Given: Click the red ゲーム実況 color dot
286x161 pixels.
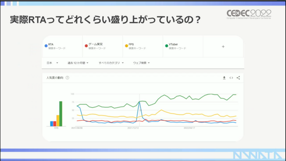Looking at the screenshot, I should [86, 46].
